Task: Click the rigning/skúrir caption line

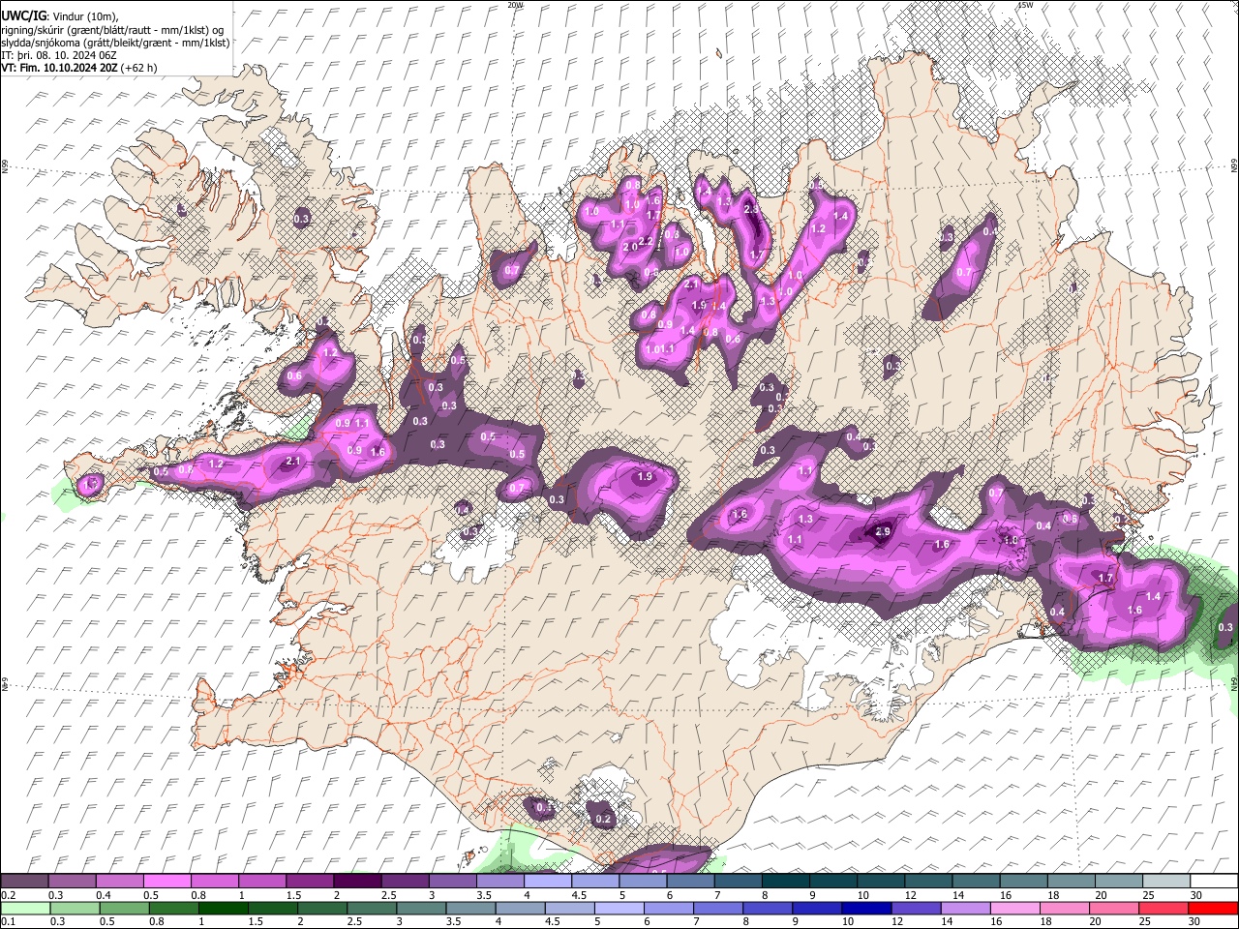Action: [x=111, y=30]
